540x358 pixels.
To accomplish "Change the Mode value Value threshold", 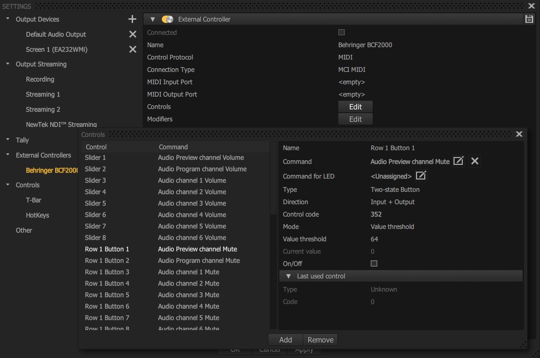I will [x=392, y=227].
